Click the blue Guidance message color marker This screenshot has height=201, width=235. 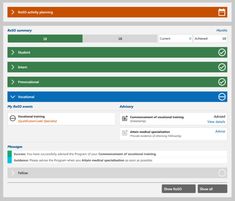tap(10, 160)
